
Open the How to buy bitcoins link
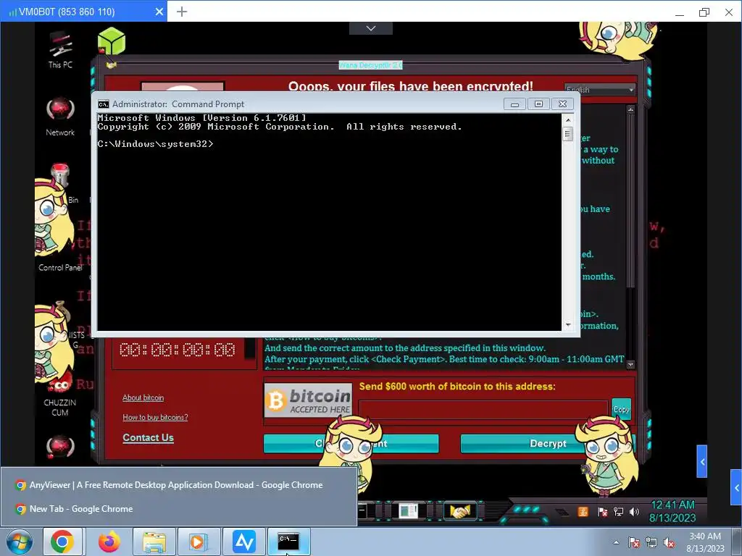click(155, 417)
